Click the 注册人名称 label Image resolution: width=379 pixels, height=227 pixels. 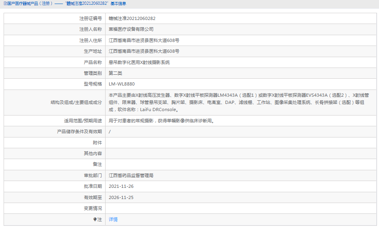pyautogui.click(x=91, y=29)
